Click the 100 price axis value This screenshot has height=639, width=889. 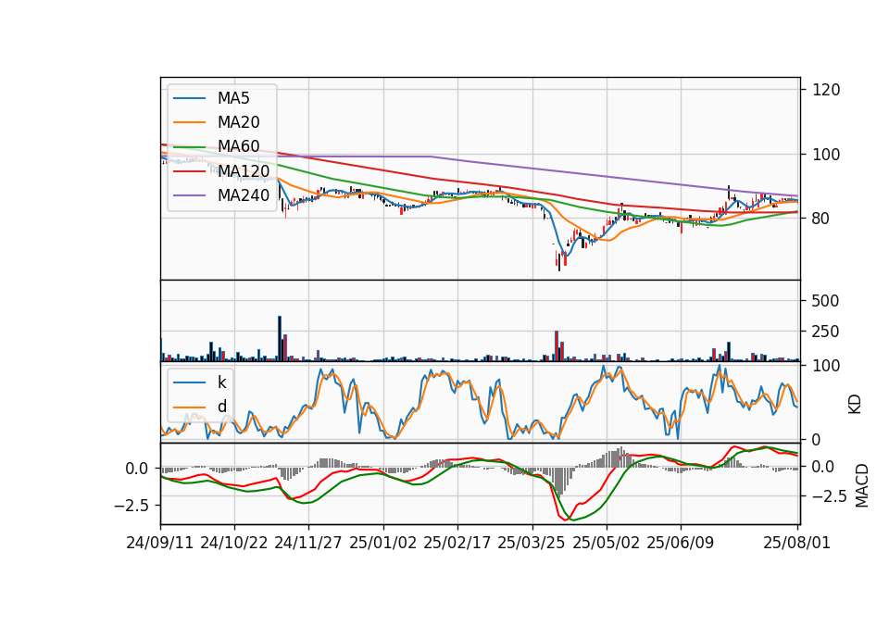[x=826, y=155]
